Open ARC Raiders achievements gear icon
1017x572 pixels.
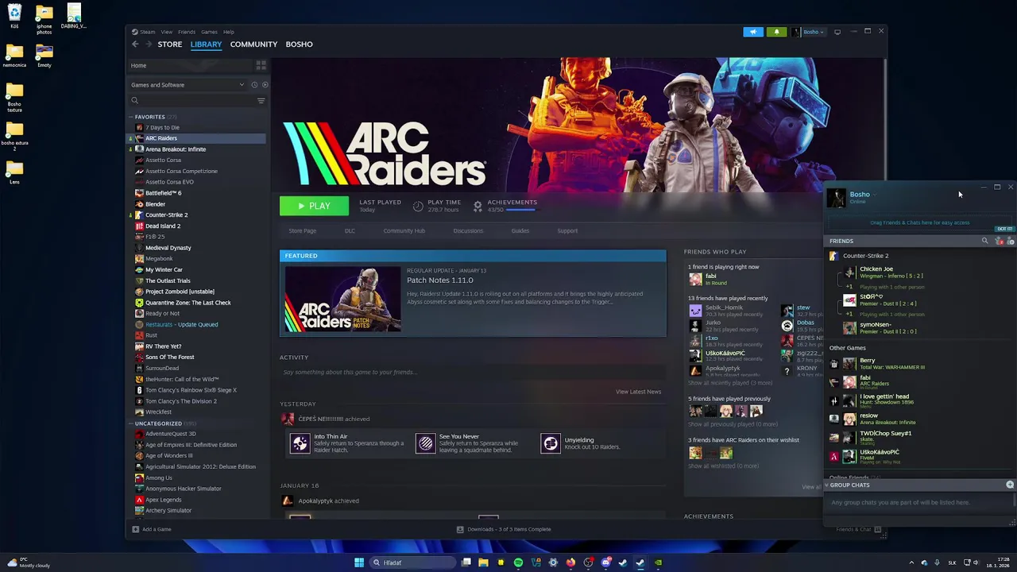(x=478, y=206)
